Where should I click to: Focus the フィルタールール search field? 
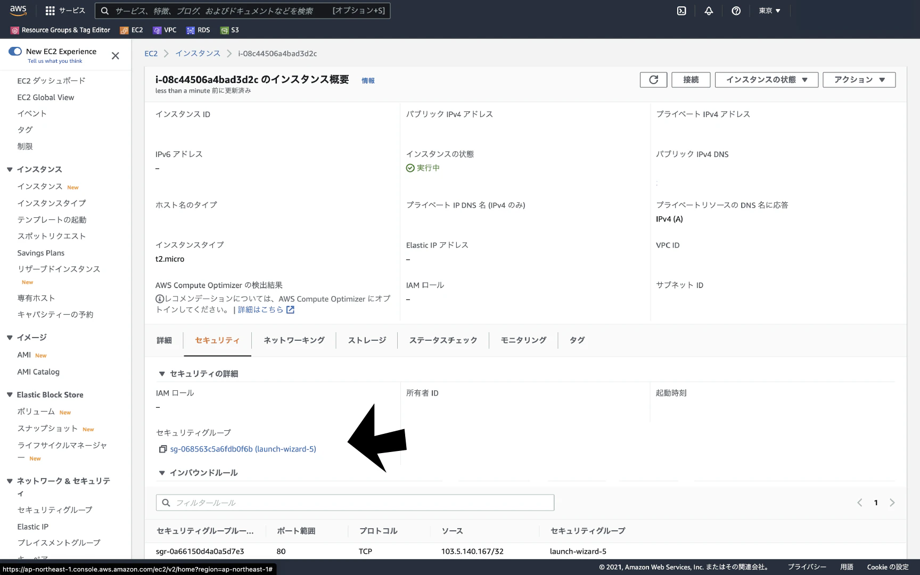(x=355, y=503)
